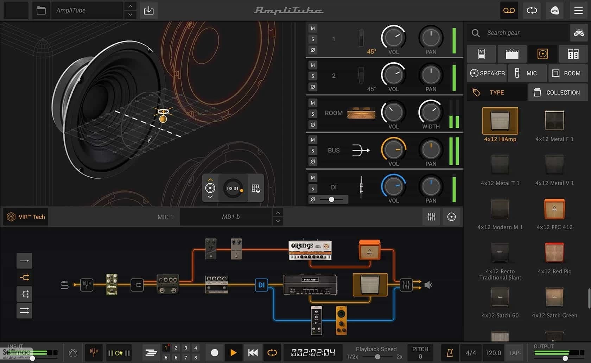Select previous preset with up chevron
Image resolution: width=591 pixels, height=363 pixels.
tap(130, 6)
